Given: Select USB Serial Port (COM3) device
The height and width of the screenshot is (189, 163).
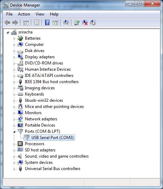Looking at the screenshot, I should (49, 138).
